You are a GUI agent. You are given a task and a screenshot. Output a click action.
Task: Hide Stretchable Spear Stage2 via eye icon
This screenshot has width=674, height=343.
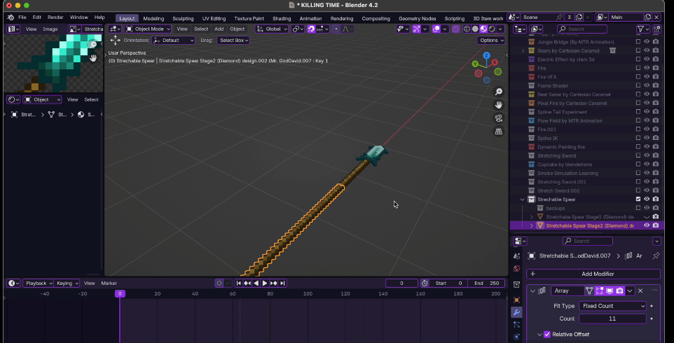point(647,225)
